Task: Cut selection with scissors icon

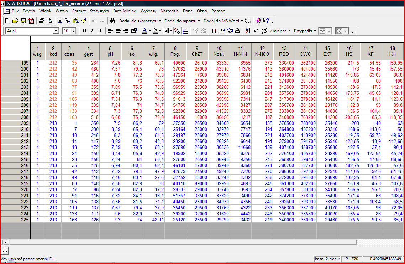Action: (x=60, y=21)
